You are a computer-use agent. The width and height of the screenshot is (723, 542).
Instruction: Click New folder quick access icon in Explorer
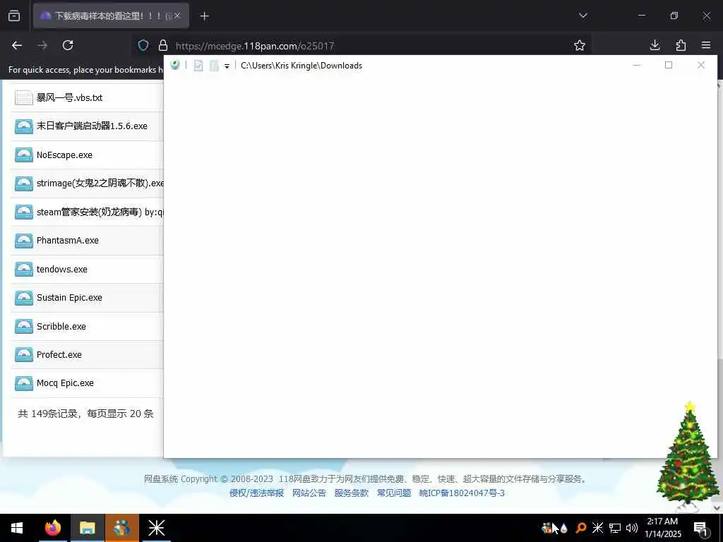click(x=214, y=66)
